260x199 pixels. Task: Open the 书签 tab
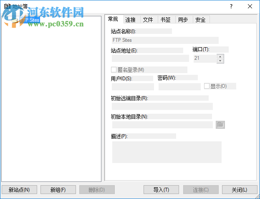point(167,20)
